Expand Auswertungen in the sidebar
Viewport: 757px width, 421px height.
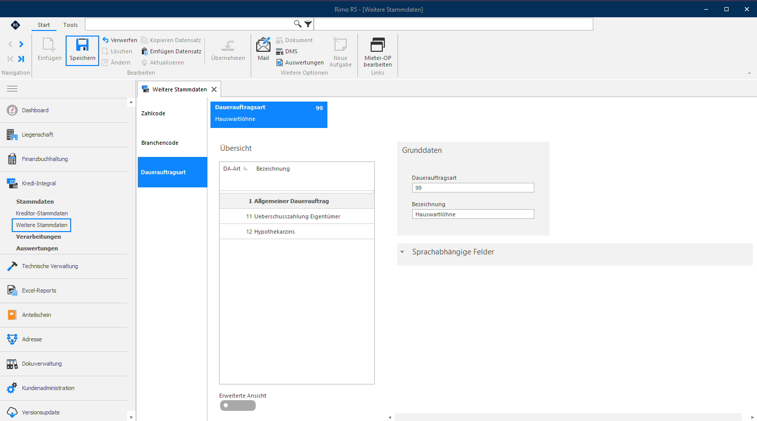(x=37, y=248)
